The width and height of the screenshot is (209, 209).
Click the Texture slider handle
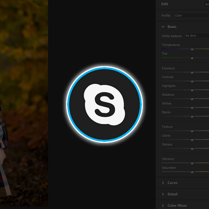192,131
